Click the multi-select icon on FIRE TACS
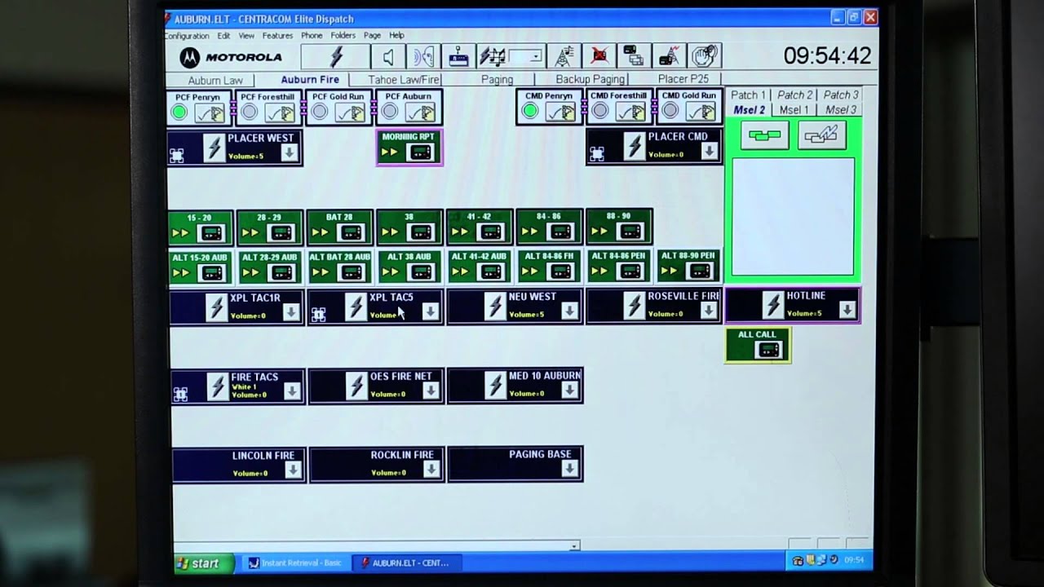 [180, 395]
